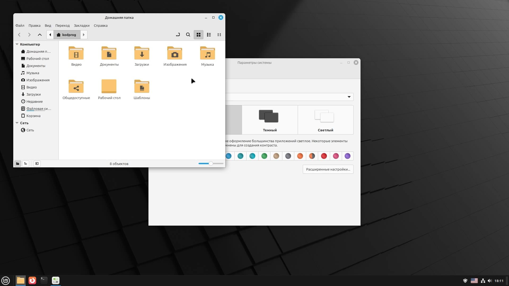Open the Files app from the taskbar
This screenshot has width=509, height=286.
click(x=20, y=280)
